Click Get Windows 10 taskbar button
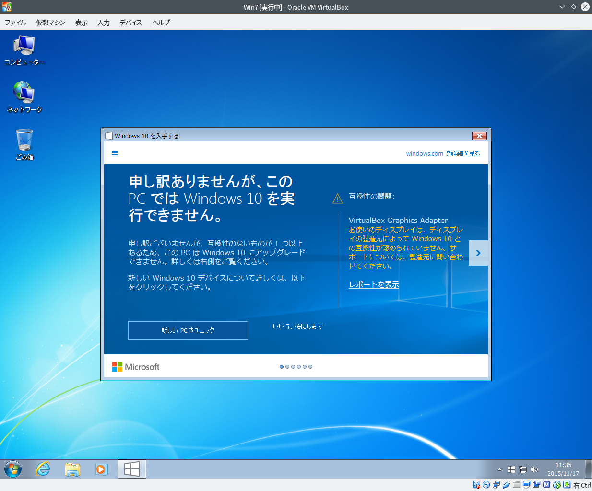Screen dimensions: 592x491 point(131,469)
